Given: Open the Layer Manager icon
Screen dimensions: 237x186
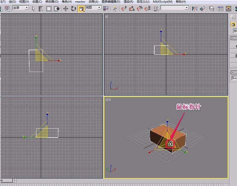Looking at the screenshot, I should tap(212, 9).
